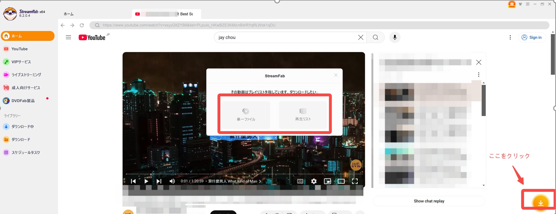Go back in the browser

tap(63, 25)
